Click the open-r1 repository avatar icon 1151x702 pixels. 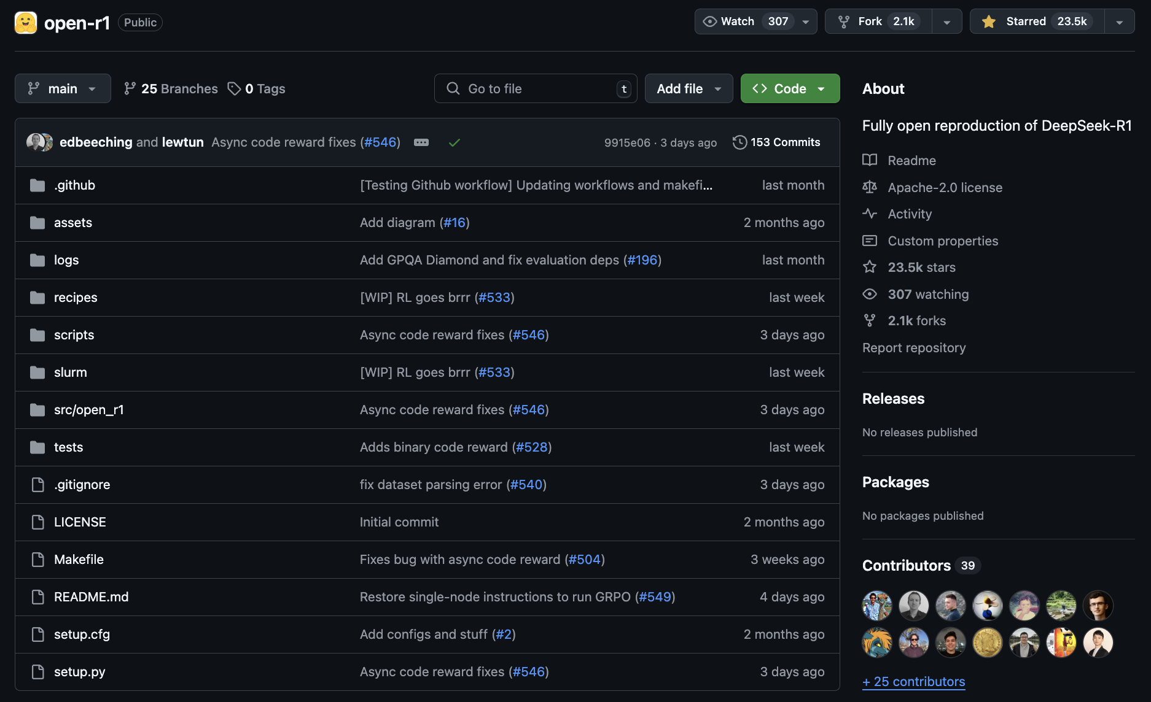(26, 23)
